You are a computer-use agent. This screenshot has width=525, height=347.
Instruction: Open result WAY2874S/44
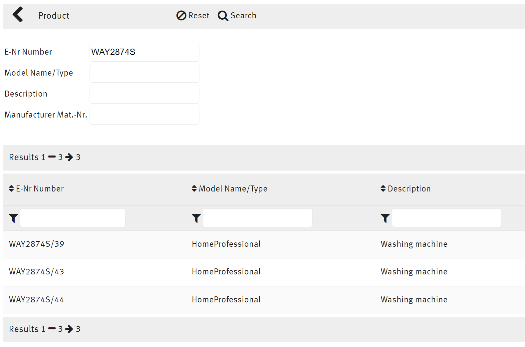tap(37, 300)
